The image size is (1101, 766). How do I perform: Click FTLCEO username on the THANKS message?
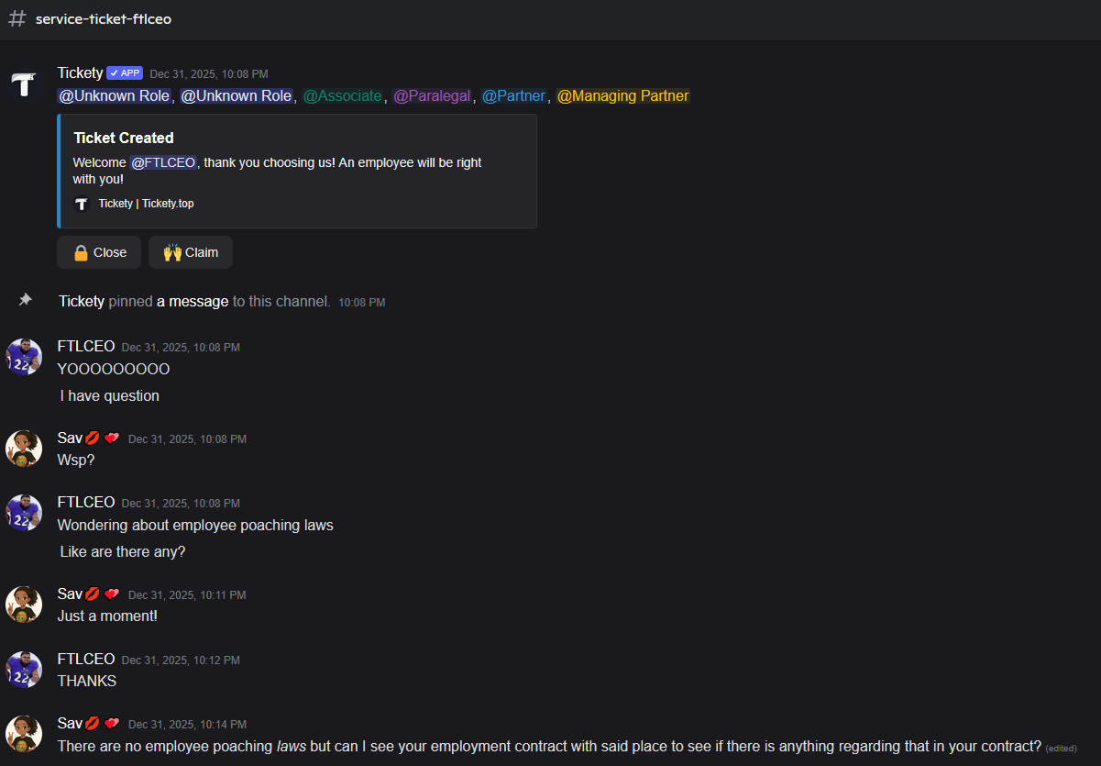tap(86, 660)
